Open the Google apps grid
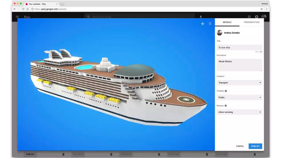 249,17
